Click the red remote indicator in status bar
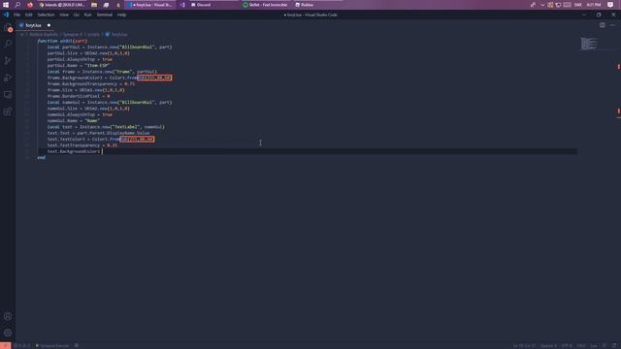The image size is (621, 349). 5,345
